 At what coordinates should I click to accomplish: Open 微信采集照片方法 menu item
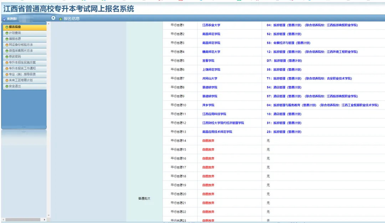tap(25, 51)
